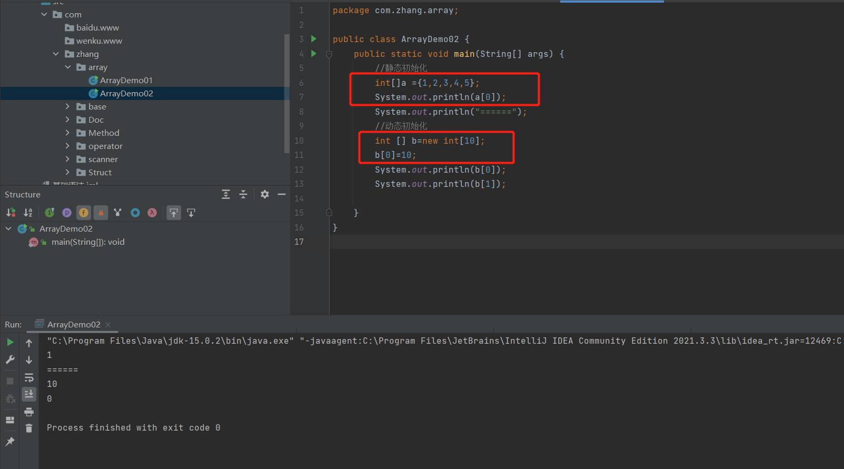This screenshot has width=844, height=469.
Task: Click the Stop process button
Action: tap(10, 381)
